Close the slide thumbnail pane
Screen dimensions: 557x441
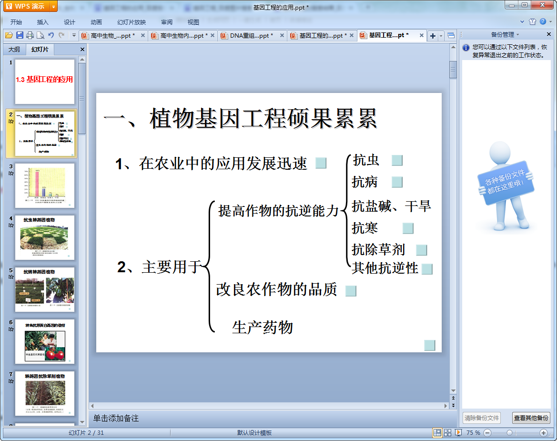(82, 50)
